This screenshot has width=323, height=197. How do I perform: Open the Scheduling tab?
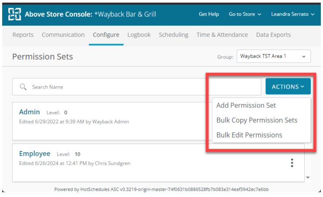coord(173,35)
